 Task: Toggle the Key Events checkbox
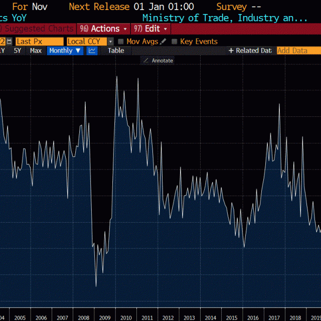(175, 42)
